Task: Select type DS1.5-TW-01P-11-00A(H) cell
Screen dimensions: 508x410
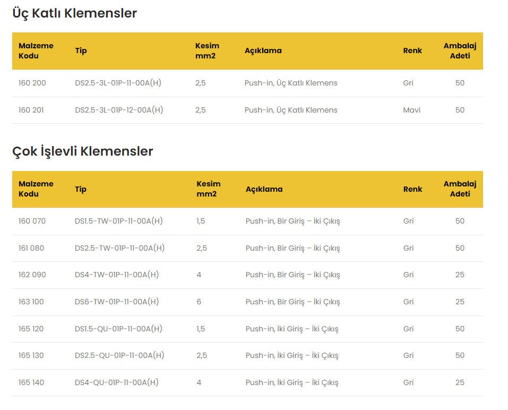Action: tap(119, 221)
